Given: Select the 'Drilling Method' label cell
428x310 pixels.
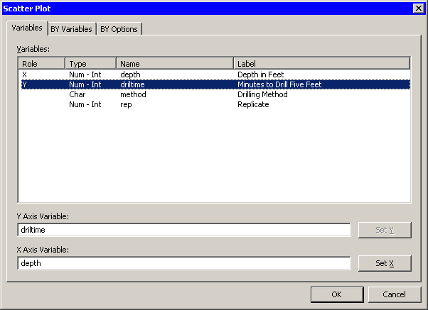Looking at the screenshot, I should 262,94.
